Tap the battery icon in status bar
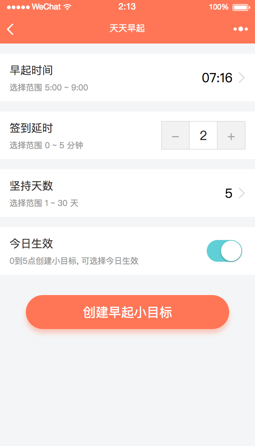 click(x=241, y=7)
